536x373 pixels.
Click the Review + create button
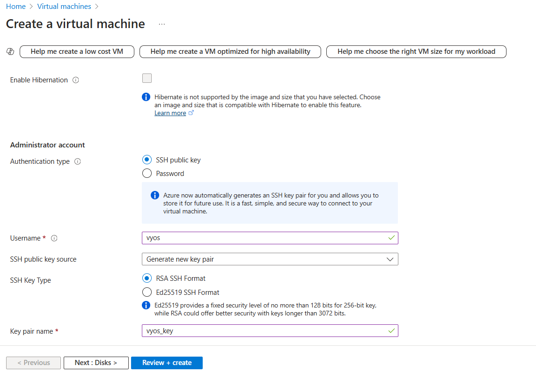click(167, 363)
